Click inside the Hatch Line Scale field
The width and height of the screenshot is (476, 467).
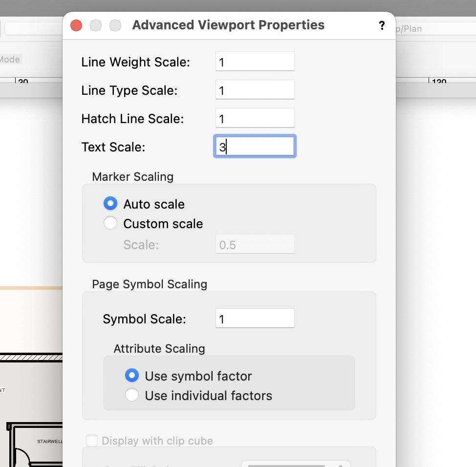pos(255,118)
